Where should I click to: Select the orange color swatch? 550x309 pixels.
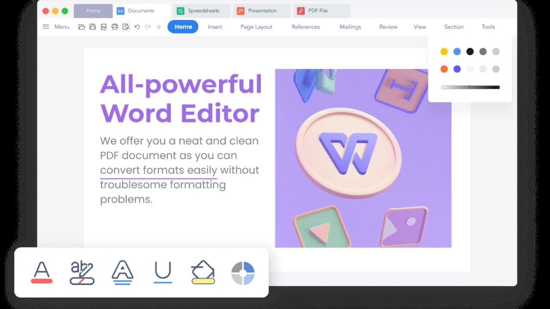tap(444, 69)
